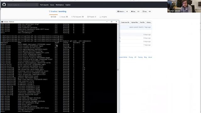Fork the eventing repository
The image size is (201, 113).
click(144, 11)
